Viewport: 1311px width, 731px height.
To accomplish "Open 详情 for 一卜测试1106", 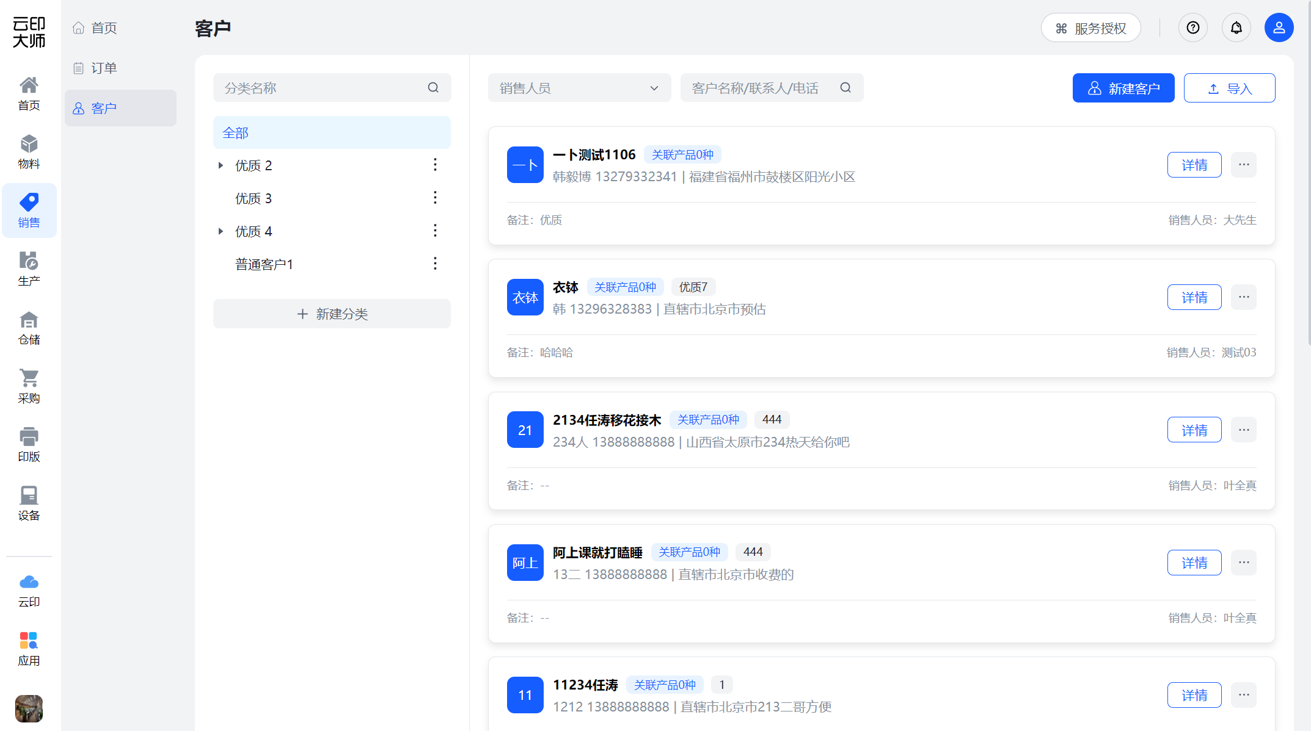I will click(x=1194, y=165).
